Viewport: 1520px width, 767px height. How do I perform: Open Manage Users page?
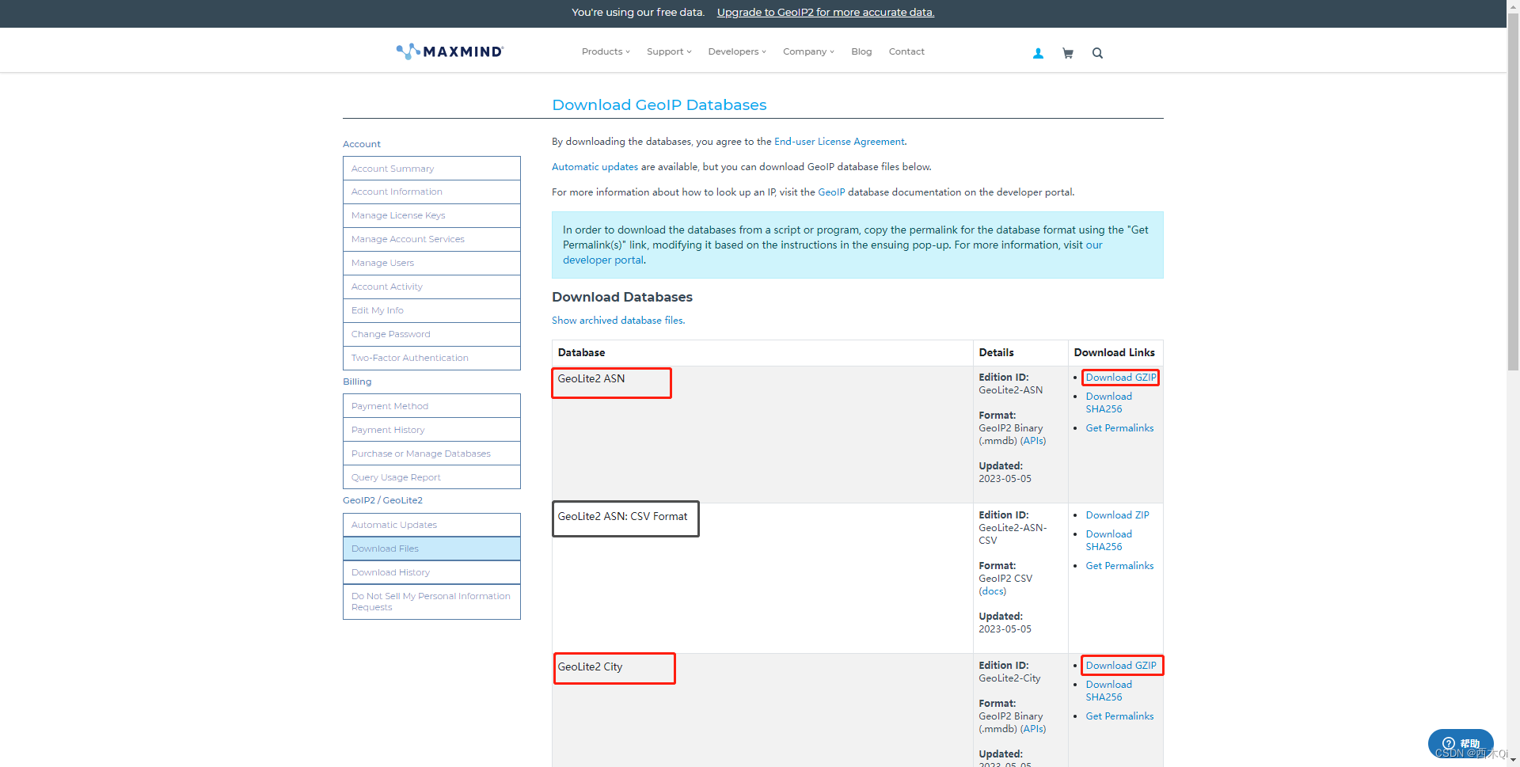tap(431, 263)
